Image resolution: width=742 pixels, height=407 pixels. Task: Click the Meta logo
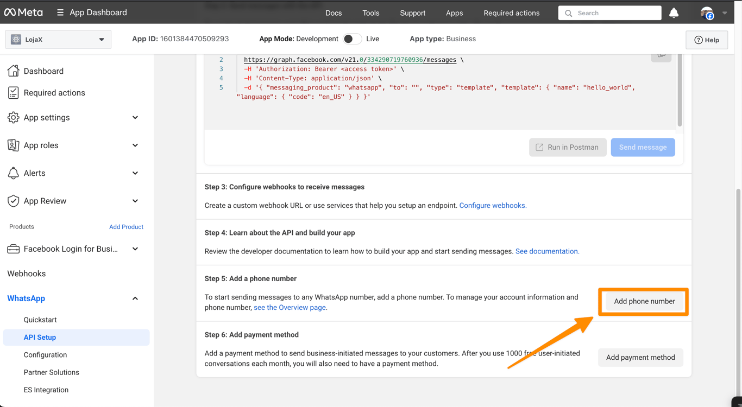pos(23,12)
